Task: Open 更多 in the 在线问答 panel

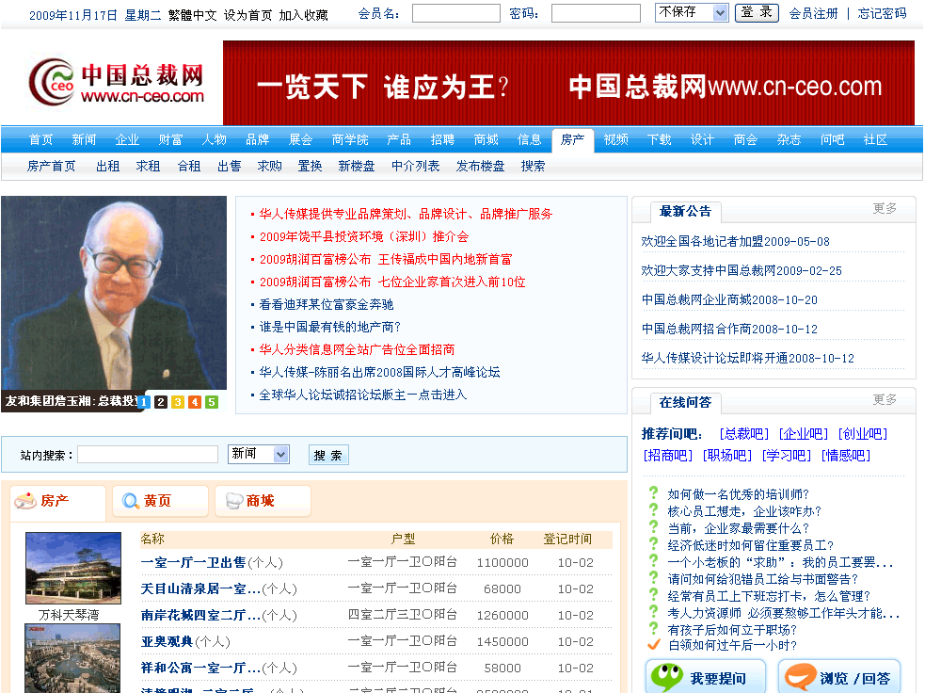Action: (885, 399)
